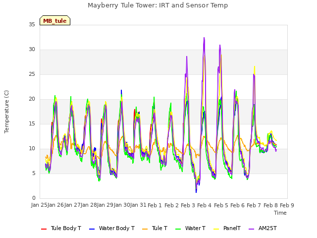Click the 15 y-axis tick label
The width and height of the screenshot is (317, 238).
[32, 124]
